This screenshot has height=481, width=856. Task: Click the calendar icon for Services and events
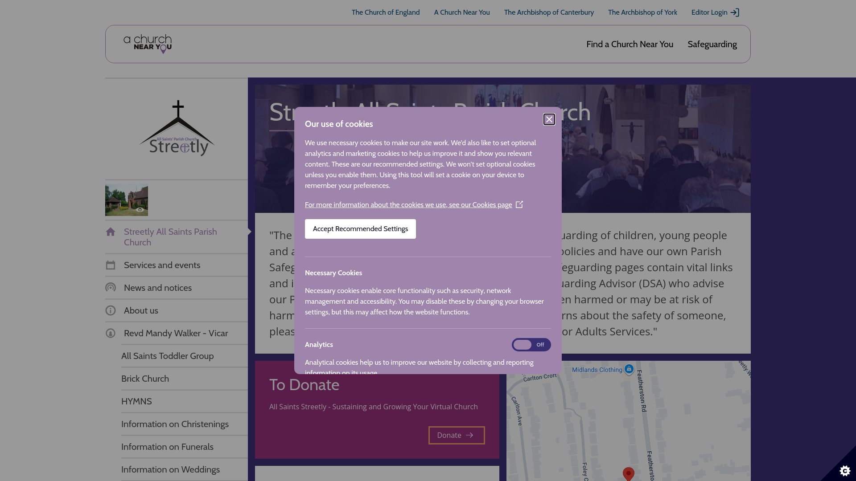click(111, 265)
